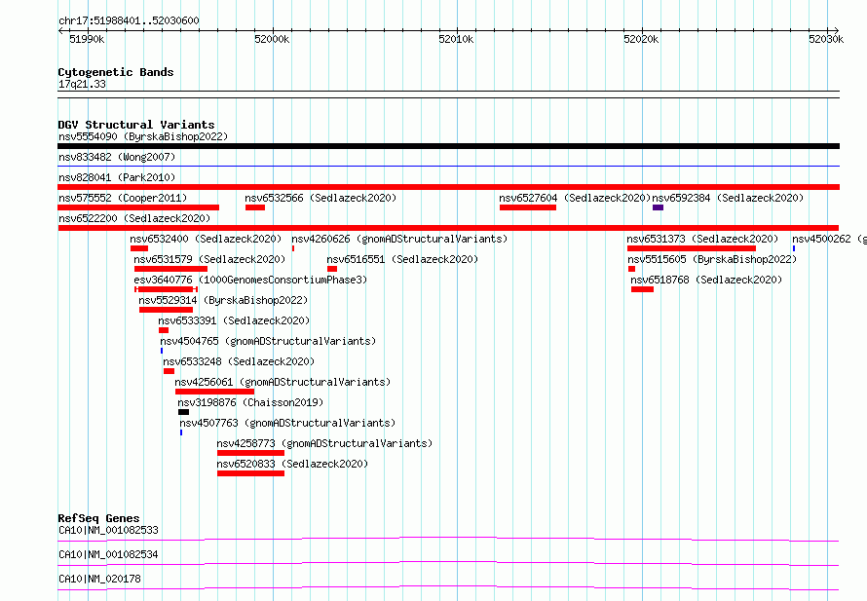This screenshot has width=867, height=601.
Task: Open the CA10|NM_001082534 gene label
Action: click(108, 554)
